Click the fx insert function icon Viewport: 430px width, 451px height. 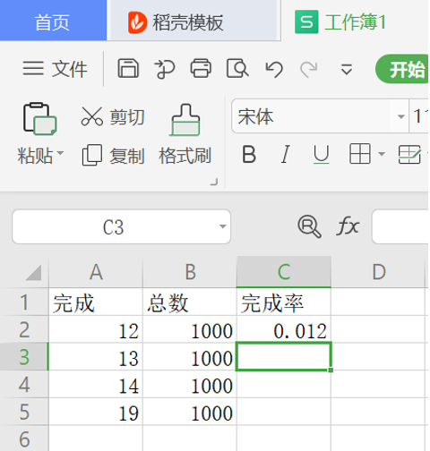coord(348,226)
